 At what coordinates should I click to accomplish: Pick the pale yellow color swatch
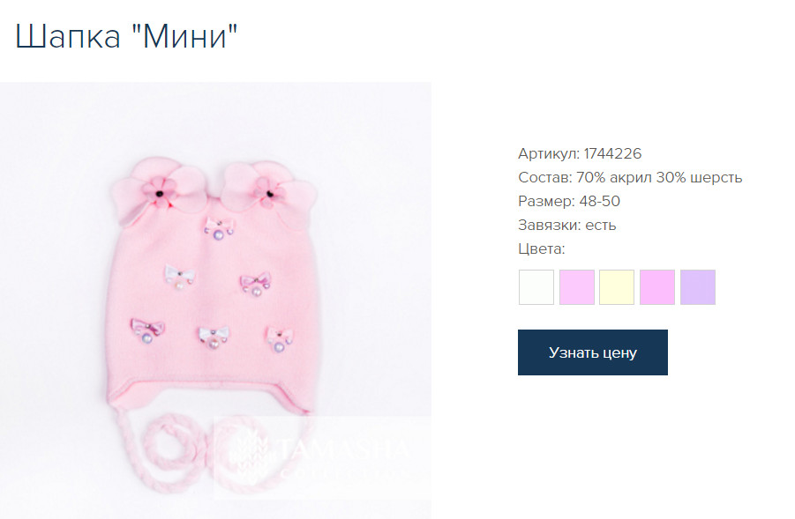click(x=617, y=287)
